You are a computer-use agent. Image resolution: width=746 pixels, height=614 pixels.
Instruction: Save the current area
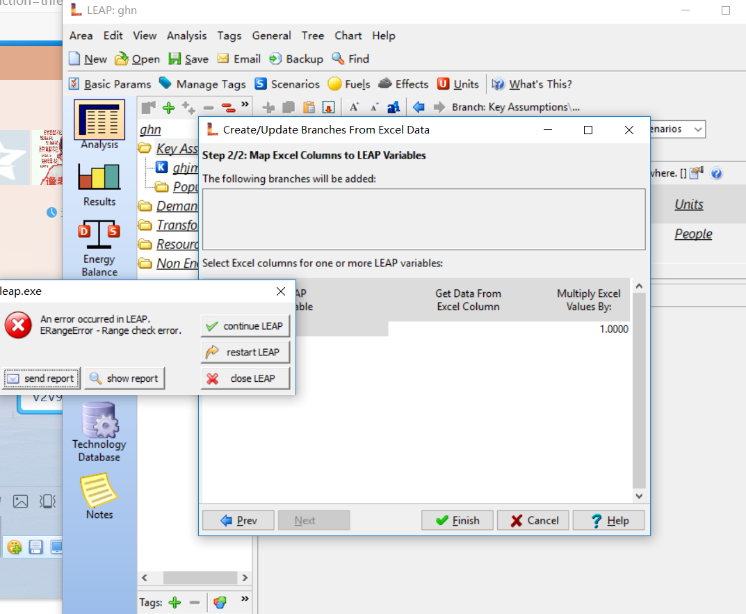point(189,59)
